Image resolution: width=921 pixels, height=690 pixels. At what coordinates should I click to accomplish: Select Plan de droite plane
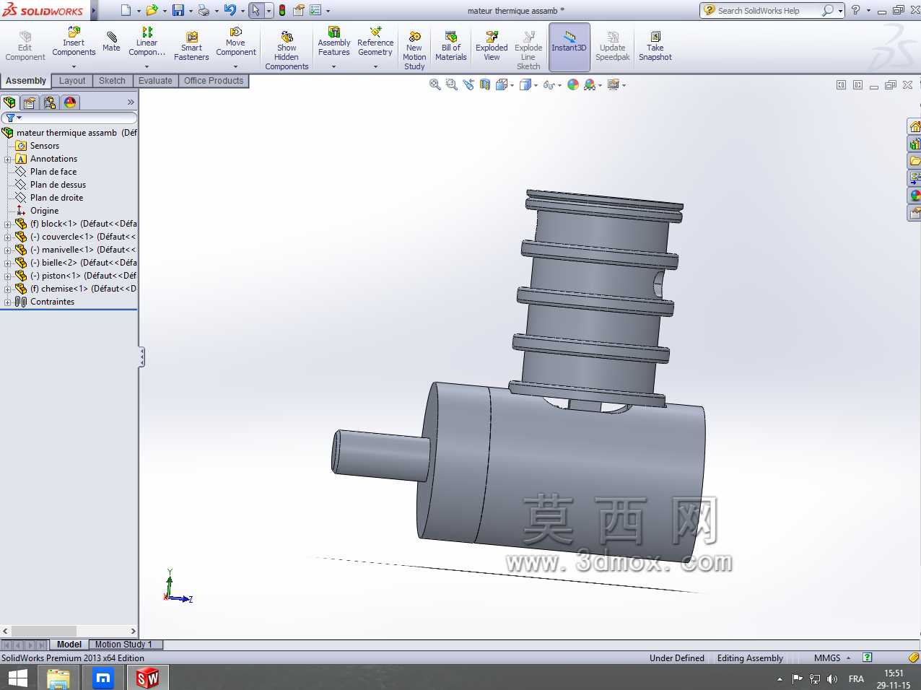pyautogui.click(x=56, y=198)
